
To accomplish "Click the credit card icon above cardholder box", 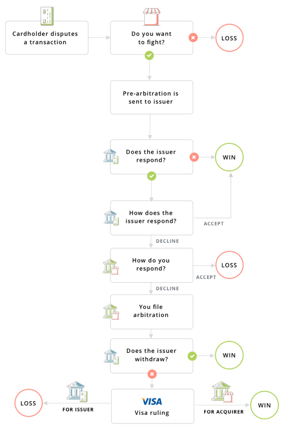I will [46, 16].
